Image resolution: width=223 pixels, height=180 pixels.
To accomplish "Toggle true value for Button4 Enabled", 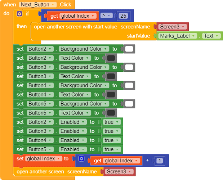I will 112,140.
